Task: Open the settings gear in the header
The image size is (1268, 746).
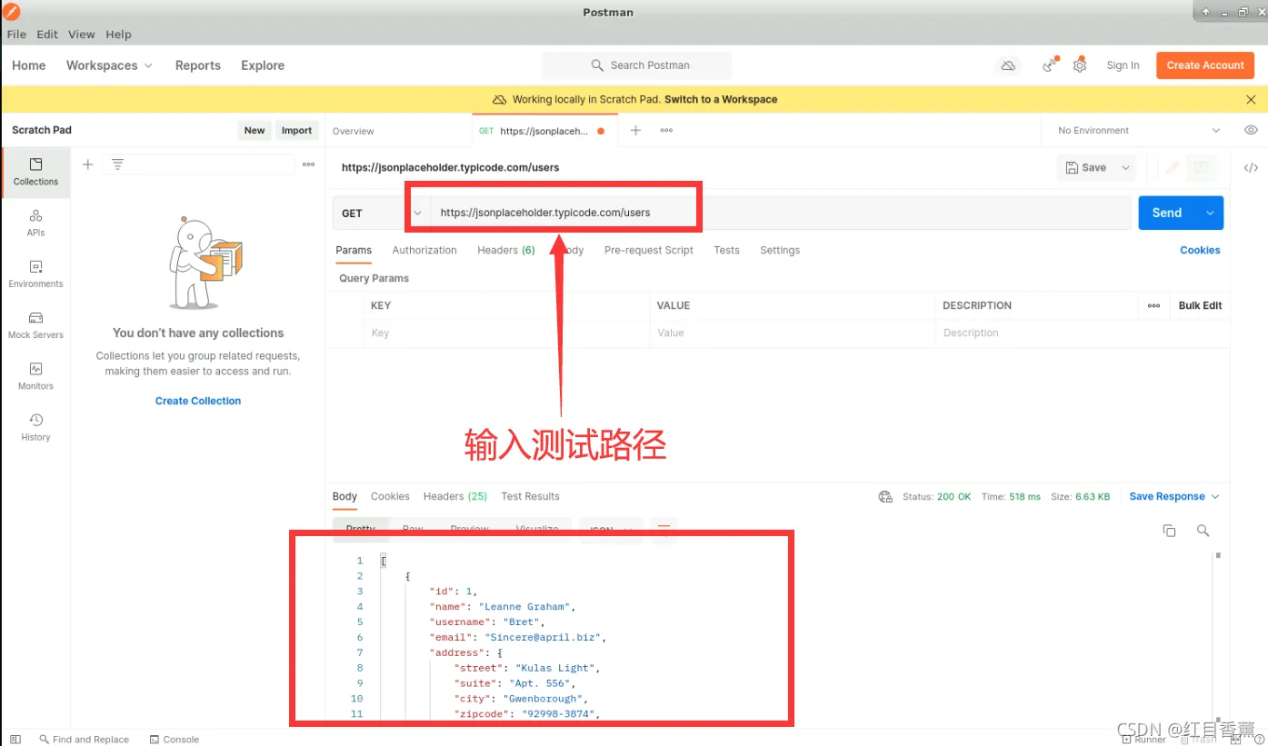Action: pos(1080,65)
